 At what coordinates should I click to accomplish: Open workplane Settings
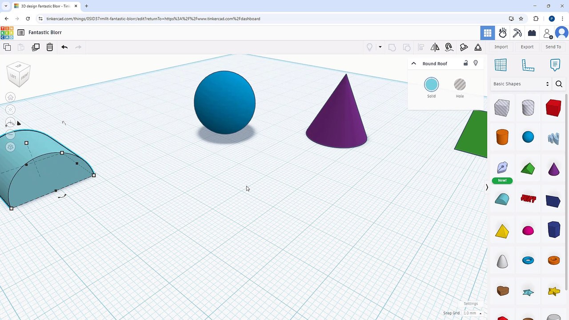[x=471, y=304]
